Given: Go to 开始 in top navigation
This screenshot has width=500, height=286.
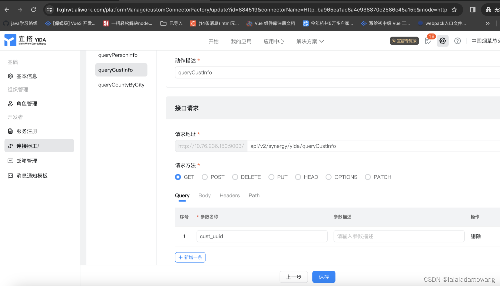Looking at the screenshot, I should pos(214,41).
